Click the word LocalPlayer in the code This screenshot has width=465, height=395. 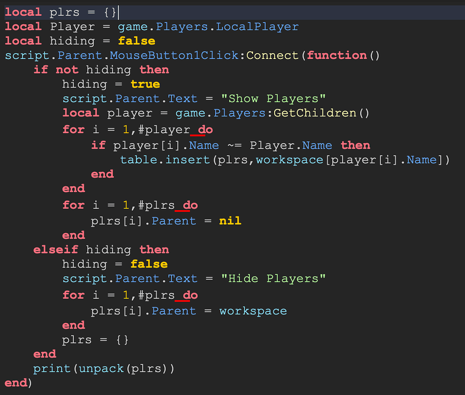coord(257,27)
